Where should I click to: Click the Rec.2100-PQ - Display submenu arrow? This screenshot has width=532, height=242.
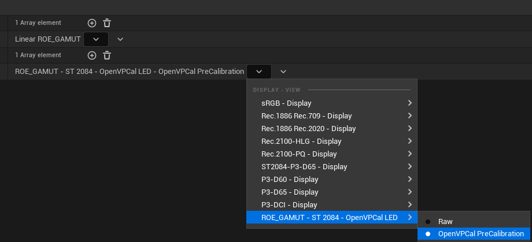tap(410, 154)
